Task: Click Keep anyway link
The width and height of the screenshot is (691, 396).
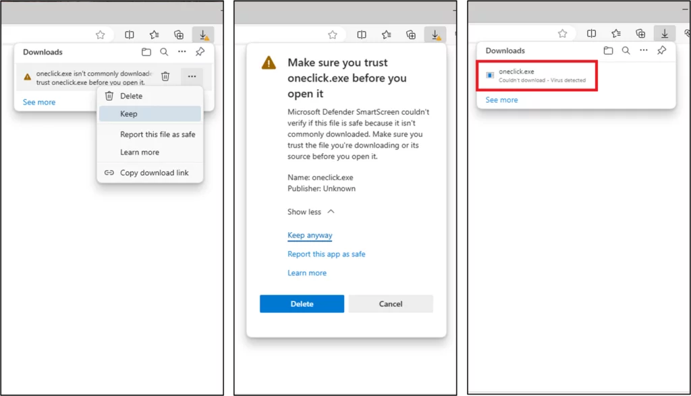Action: click(x=310, y=235)
